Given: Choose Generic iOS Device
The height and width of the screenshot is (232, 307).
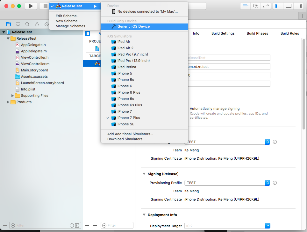Looking at the screenshot, I should click(x=144, y=26).
